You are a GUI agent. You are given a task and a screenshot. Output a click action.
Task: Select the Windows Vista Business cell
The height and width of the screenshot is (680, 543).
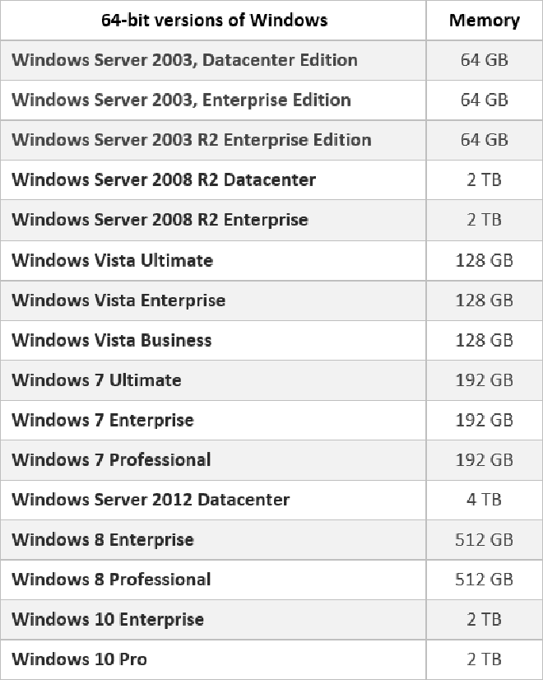112,340
